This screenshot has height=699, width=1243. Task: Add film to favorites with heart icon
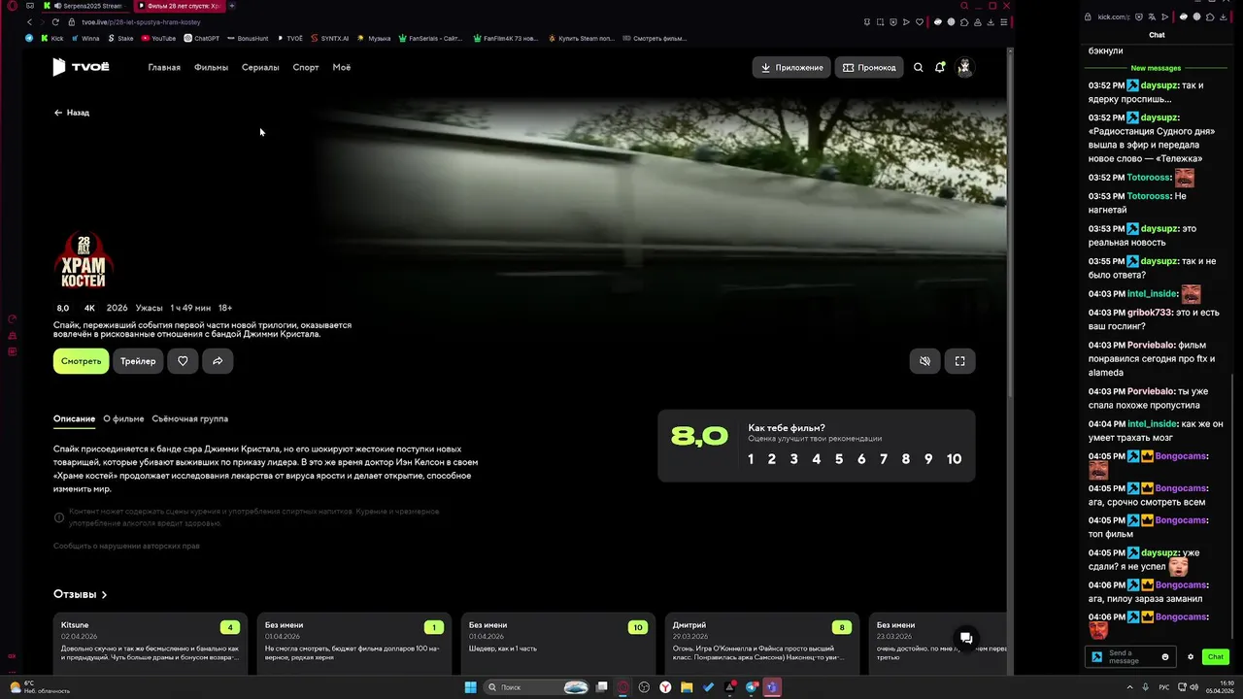point(183,361)
